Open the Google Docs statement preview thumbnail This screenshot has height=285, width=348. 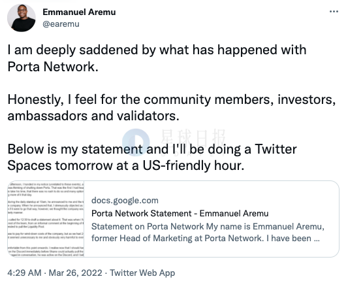(46, 219)
